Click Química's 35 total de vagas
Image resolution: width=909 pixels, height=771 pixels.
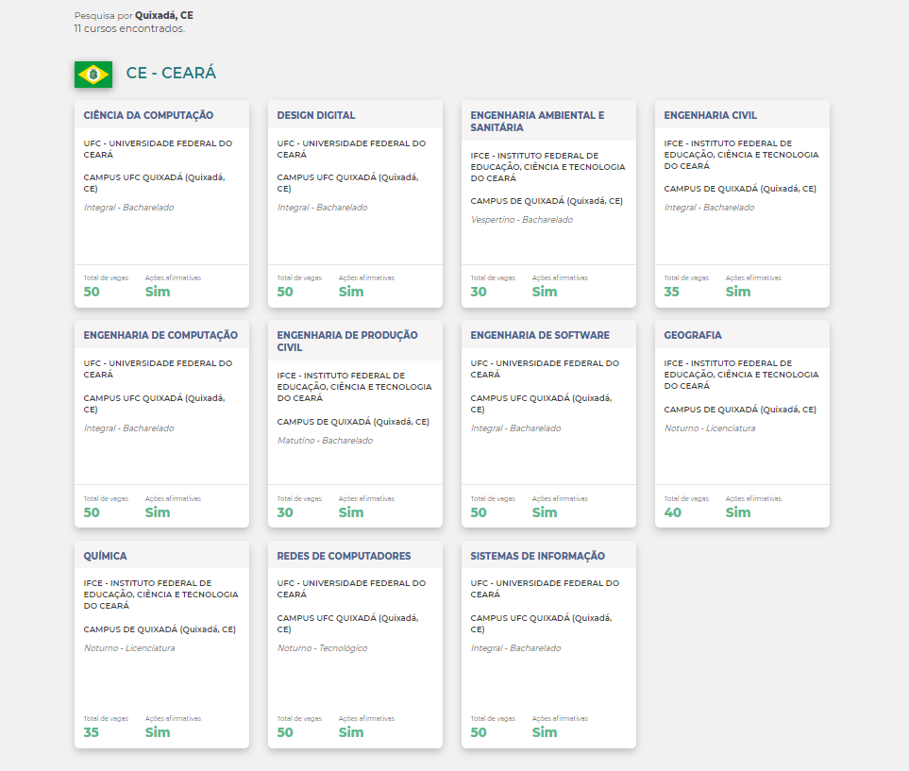click(x=91, y=732)
